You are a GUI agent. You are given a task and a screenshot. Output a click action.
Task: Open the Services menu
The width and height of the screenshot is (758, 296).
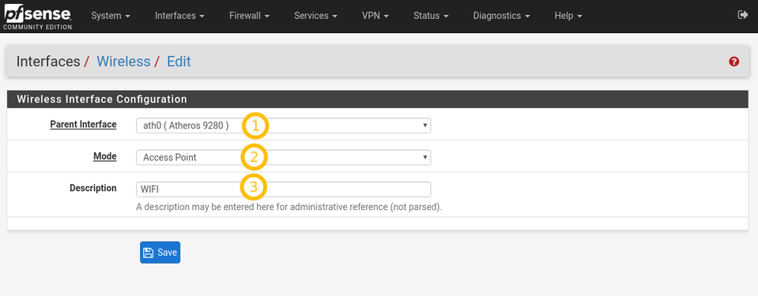[315, 16]
